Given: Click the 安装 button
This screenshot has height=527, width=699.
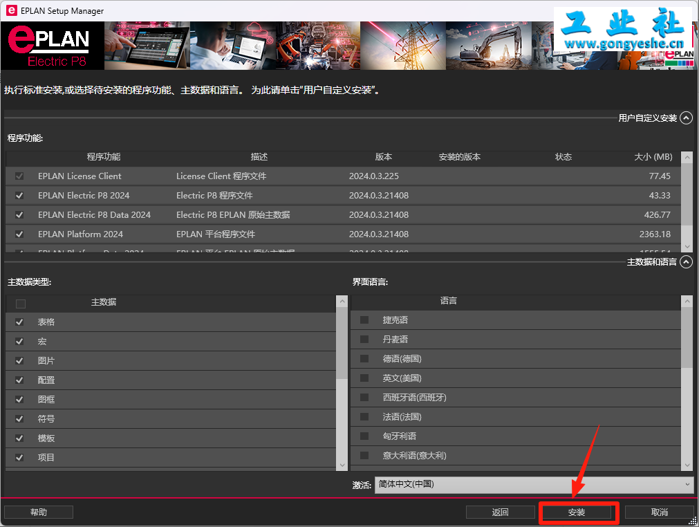Looking at the screenshot, I should [x=577, y=512].
